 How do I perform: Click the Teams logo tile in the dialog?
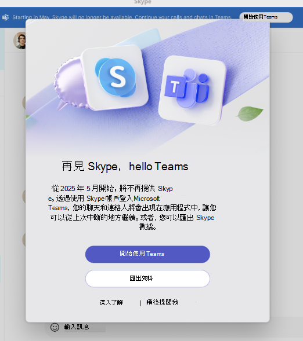click(192, 90)
